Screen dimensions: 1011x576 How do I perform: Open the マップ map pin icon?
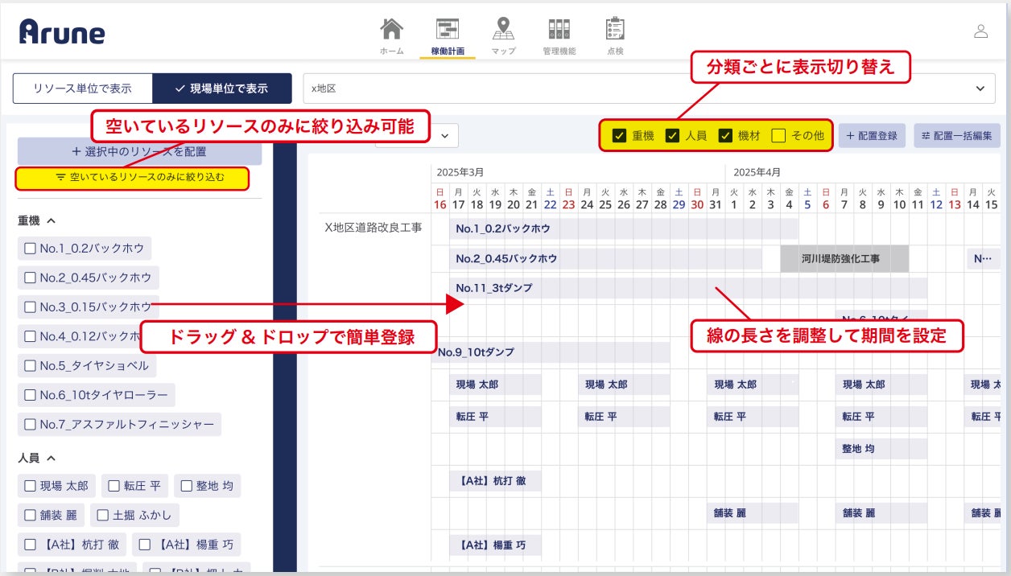503,29
